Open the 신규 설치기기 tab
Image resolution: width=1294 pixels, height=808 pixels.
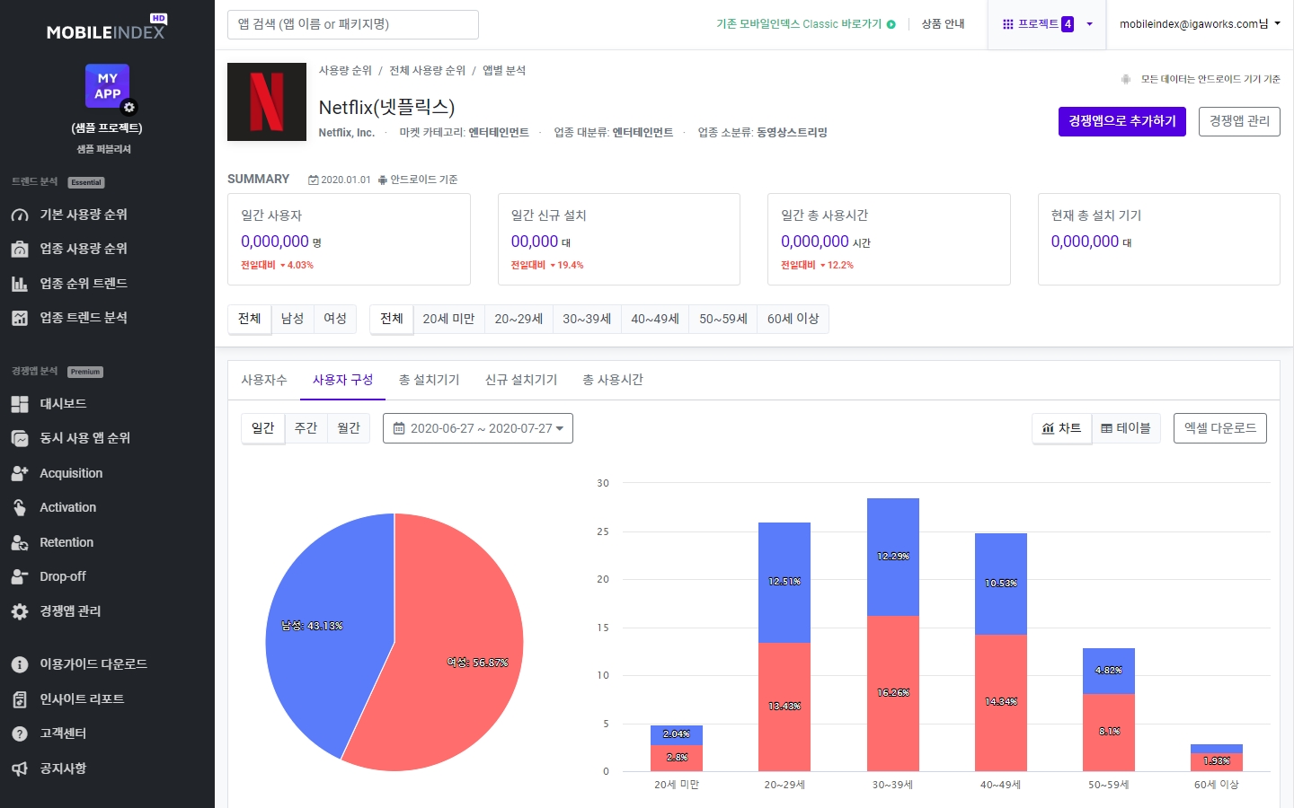pos(521,380)
